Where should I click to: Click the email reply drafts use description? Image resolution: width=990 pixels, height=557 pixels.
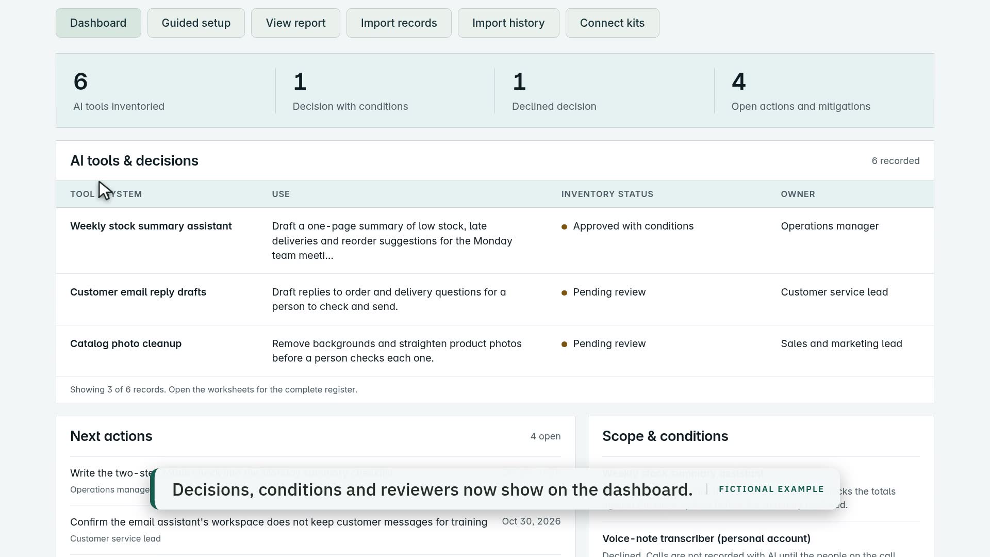tap(389, 299)
